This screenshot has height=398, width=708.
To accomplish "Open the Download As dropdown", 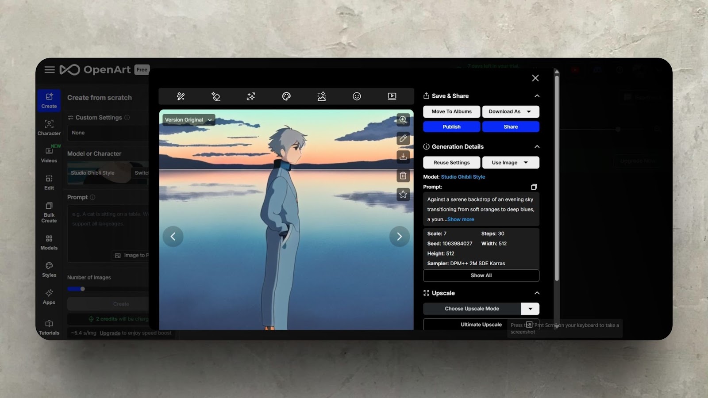I will (511, 112).
